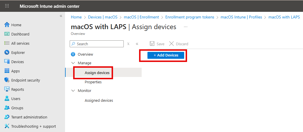Click the Explorer compass icon

[x=7, y=52]
